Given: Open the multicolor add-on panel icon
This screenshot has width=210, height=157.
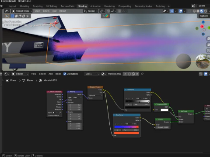Looking at the screenshot, I should click(x=107, y=16).
